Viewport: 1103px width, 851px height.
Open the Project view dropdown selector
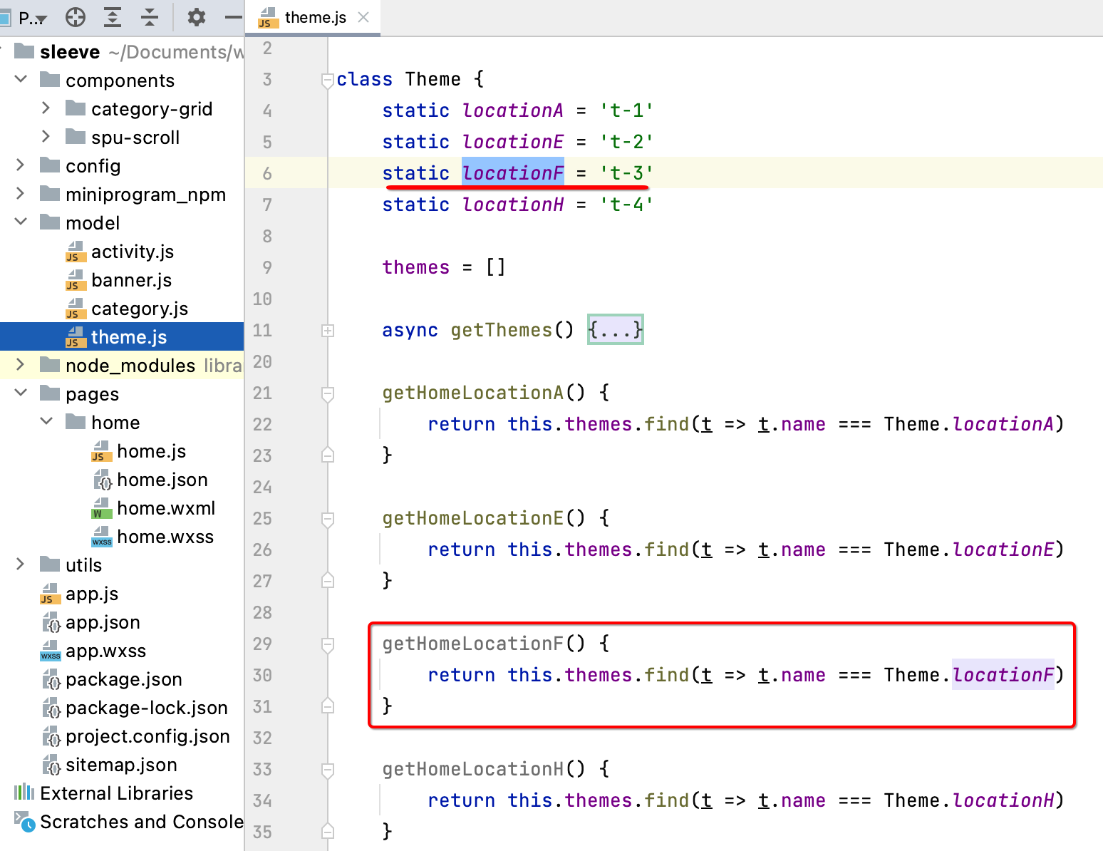(x=32, y=18)
